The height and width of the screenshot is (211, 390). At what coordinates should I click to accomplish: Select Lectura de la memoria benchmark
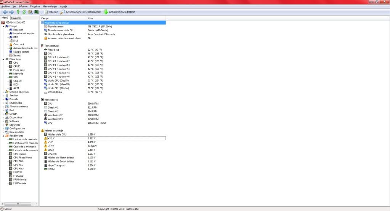(x=25, y=139)
